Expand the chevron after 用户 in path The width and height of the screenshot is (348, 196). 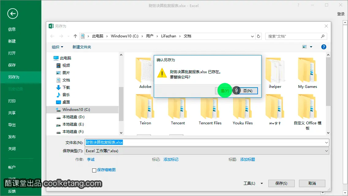[157, 36]
